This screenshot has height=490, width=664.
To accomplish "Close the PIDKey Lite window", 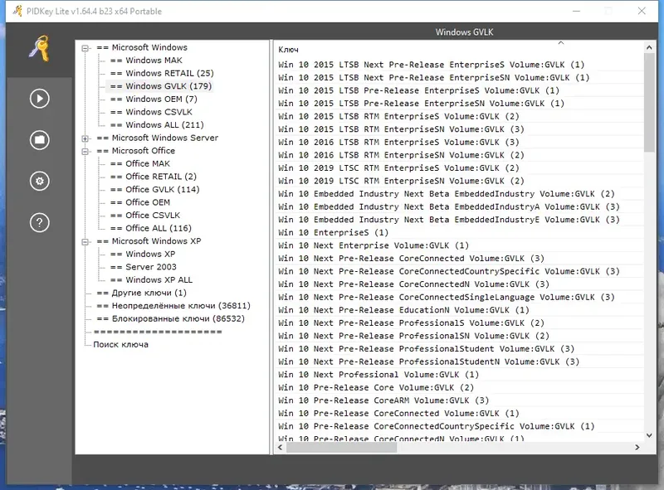I will pos(642,11).
